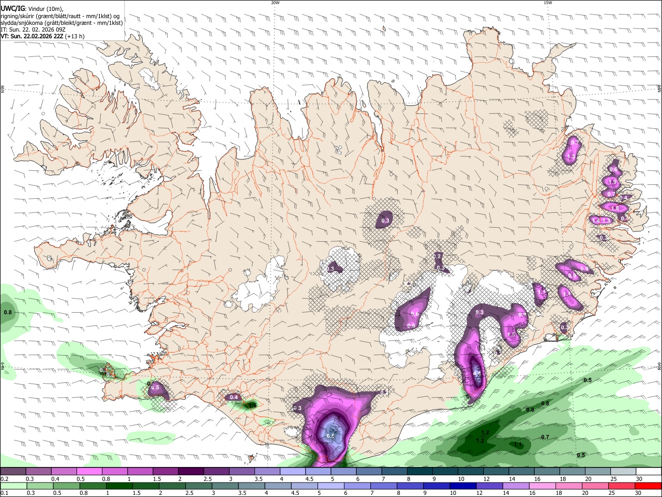Select grey-teal snow swatch between 16 and 18

[x=547, y=472]
